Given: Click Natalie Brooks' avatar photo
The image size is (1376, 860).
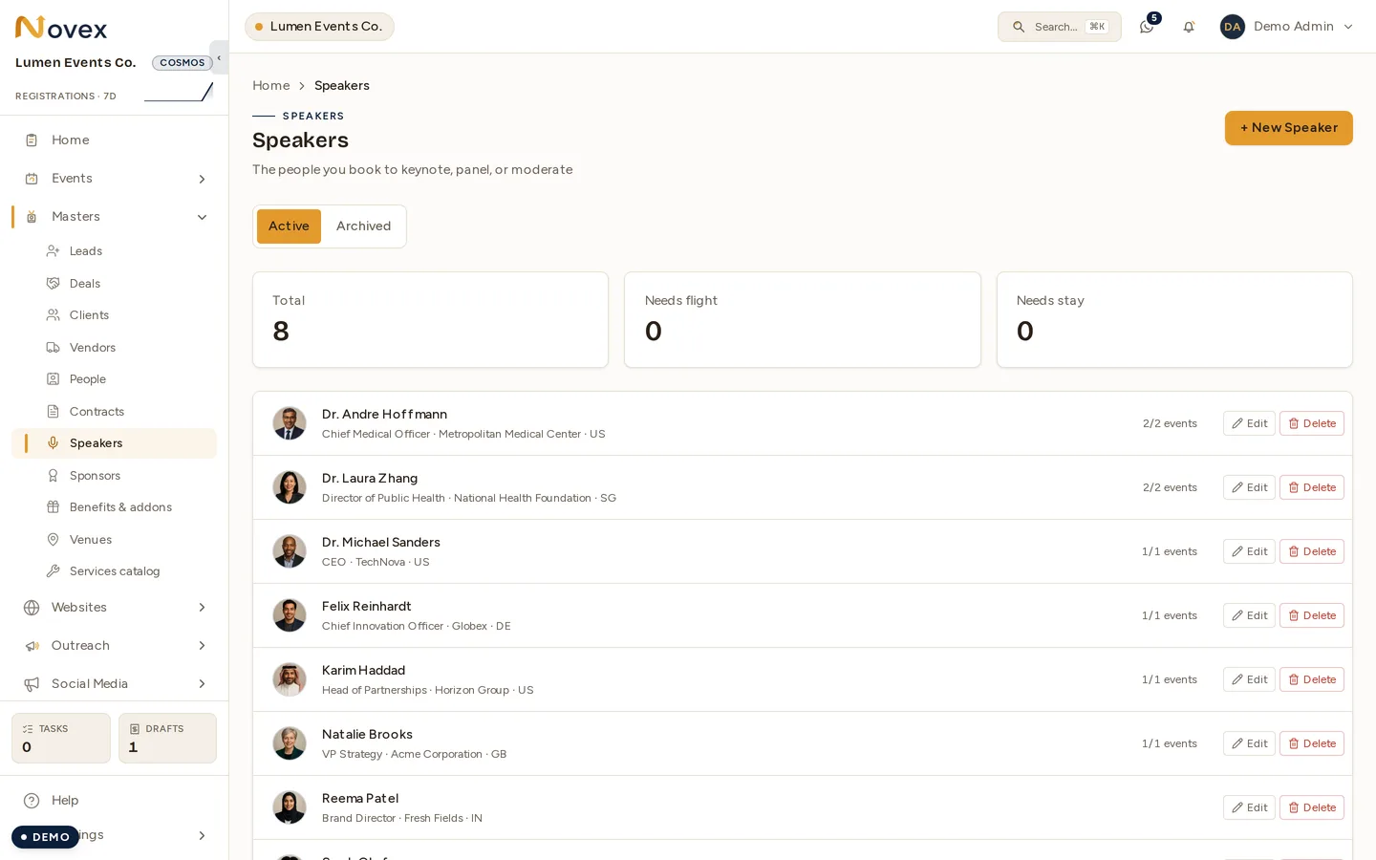Looking at the screenshot, I should pyautogui.click(x=290, y=743).
